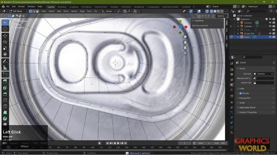Screen dimensions: 277x155
Task: Select the Transform tool
Action: click(5, 54)
